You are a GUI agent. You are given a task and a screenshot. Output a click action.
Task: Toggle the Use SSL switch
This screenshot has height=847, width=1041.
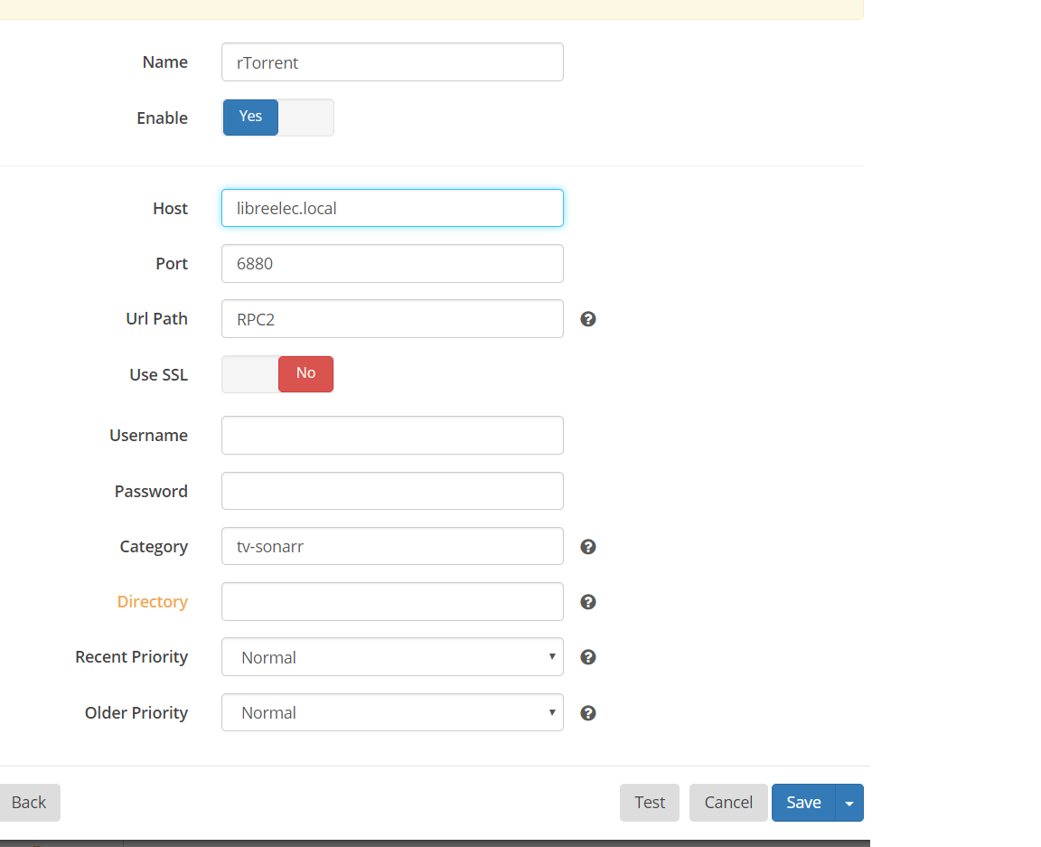(x=278, y=374)
